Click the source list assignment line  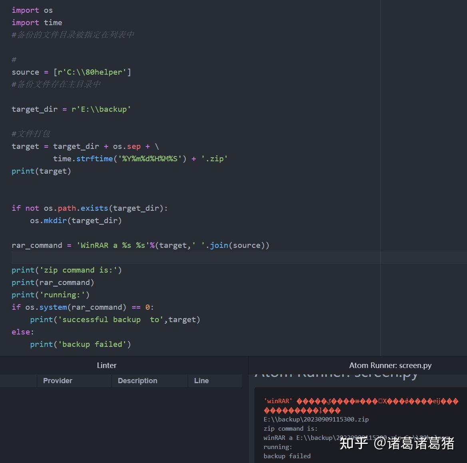(x=71, y=72)
